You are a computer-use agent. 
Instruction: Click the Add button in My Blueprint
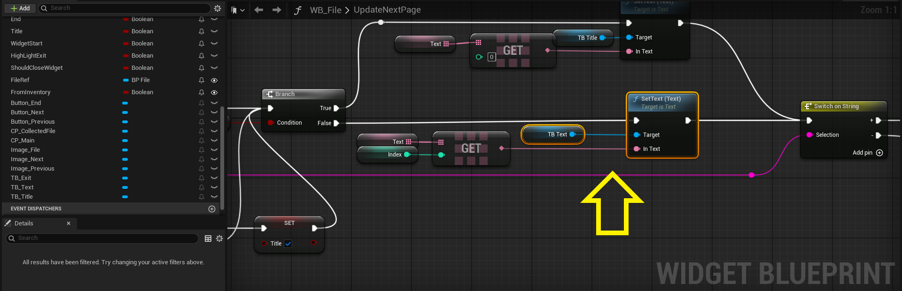[20, 8]
